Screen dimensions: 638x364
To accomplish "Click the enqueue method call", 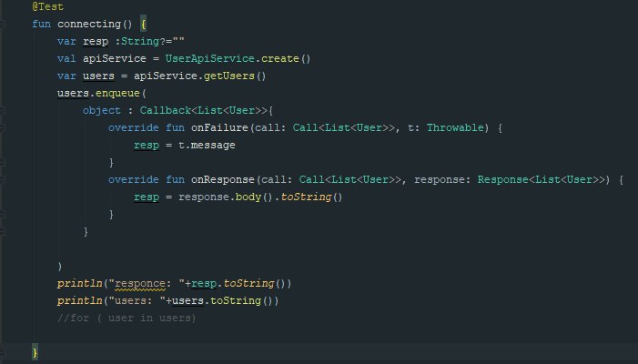I will [x=117, y=93].
